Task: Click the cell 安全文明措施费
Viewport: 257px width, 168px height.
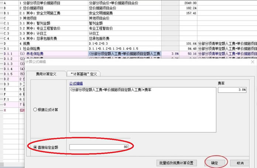Action: (x=125, y=13)
